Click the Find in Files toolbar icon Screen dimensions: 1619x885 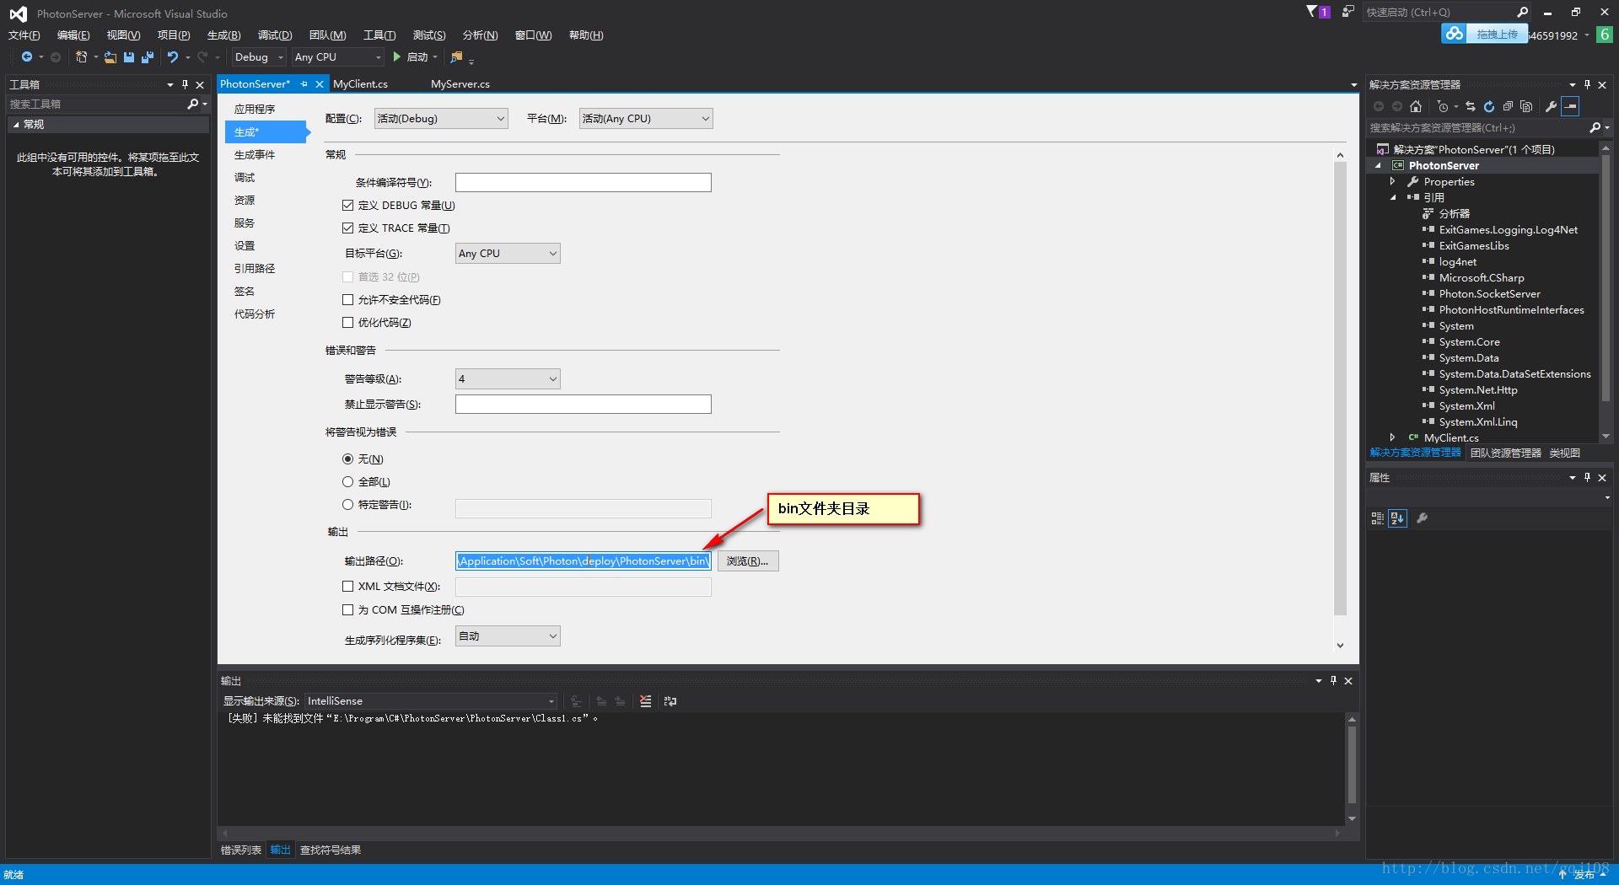[x=456, y=57]
